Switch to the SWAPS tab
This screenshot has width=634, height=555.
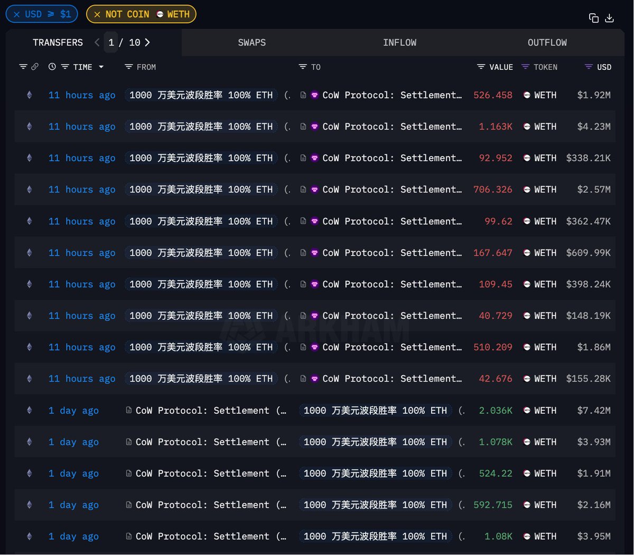click(252, 42)
